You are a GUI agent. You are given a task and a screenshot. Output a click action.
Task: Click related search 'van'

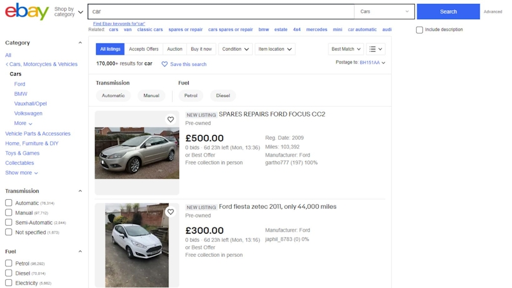[128, 29]
